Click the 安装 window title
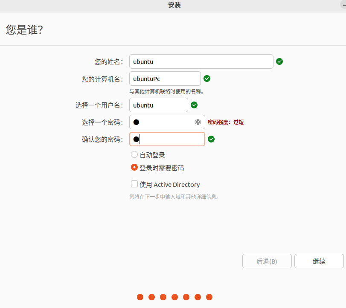Screen dimensions: 346x308 pyautogui.click(x=174, y=5)
